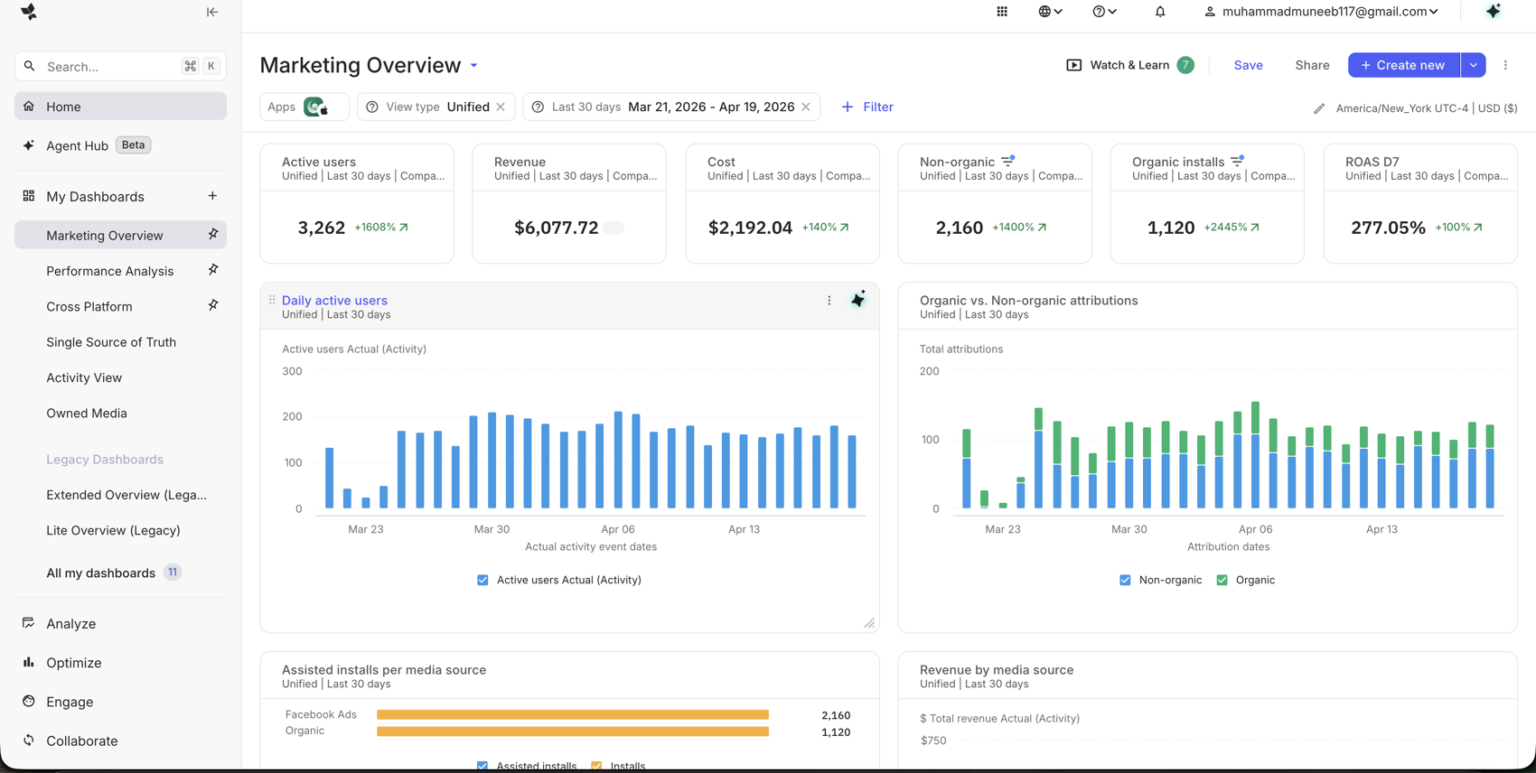Open Marketing Overview title dropdown arrow
The height and width of the screenshot is (773, 1536).
click(x=473, y=66)
